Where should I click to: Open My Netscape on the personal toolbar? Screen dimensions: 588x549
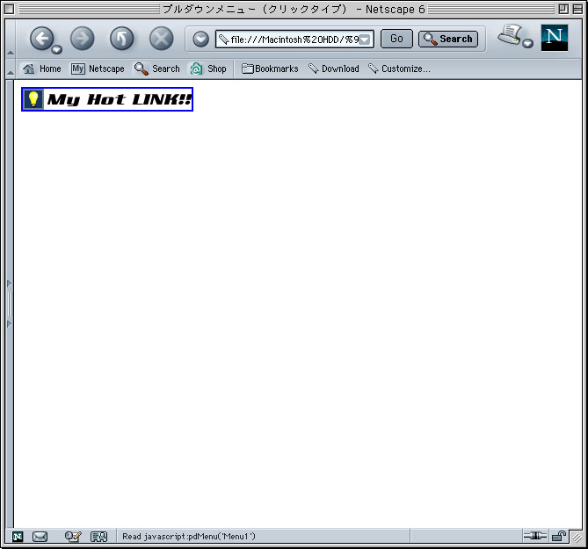98,69
